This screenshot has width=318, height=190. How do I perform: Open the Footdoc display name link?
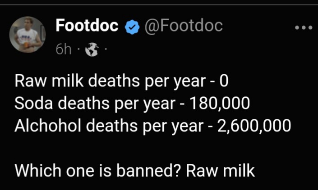88,26
